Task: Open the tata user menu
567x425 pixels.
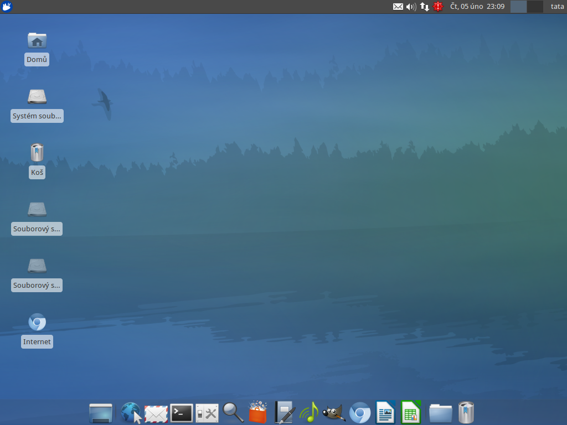Action: (557, 7)
